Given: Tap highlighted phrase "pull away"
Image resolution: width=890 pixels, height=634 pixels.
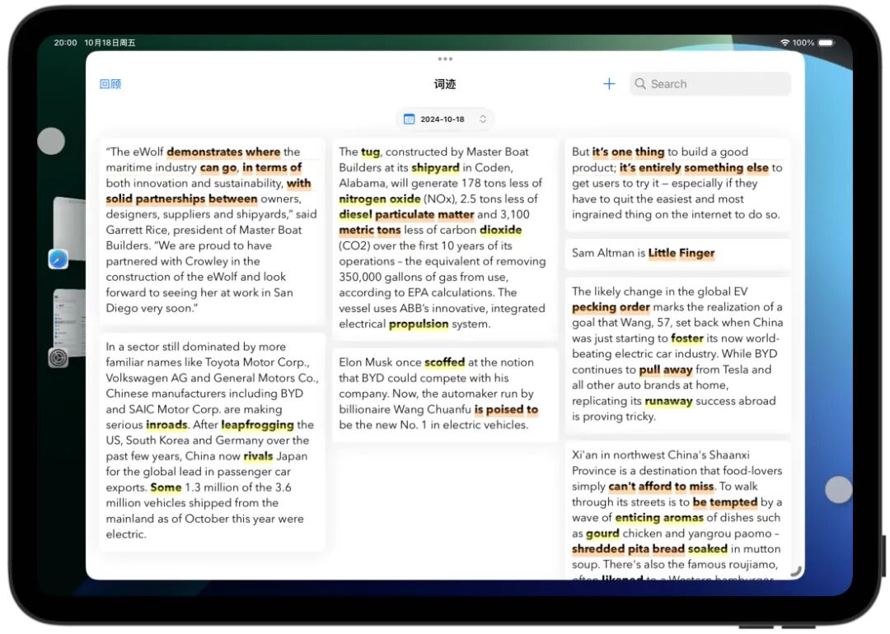Looking at the screenshot, I should (x=665, y=370).
